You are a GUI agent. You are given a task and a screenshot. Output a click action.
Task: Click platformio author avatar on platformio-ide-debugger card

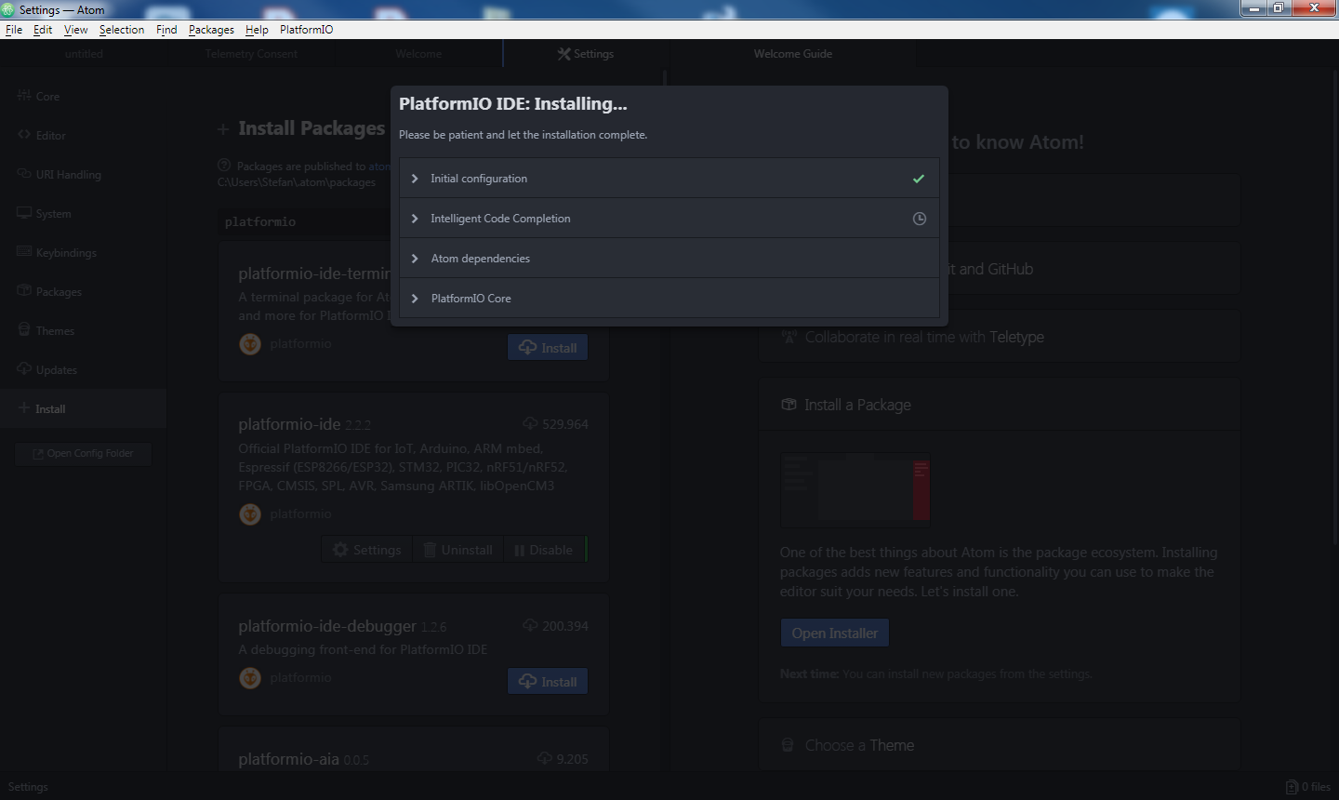(x=250, y=678)
